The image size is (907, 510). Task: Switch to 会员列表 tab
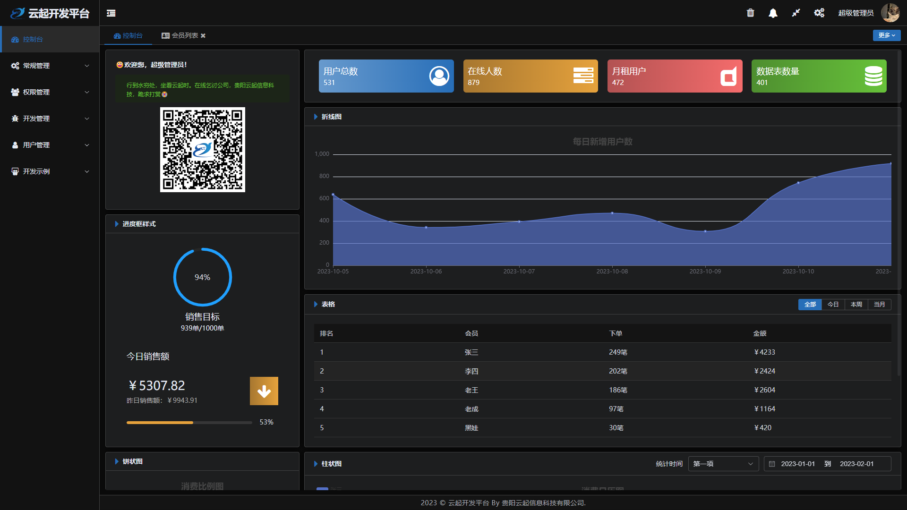click(x=184, y=35)
